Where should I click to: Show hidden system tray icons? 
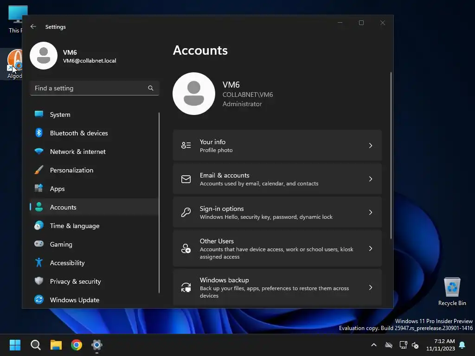[374, 345]
